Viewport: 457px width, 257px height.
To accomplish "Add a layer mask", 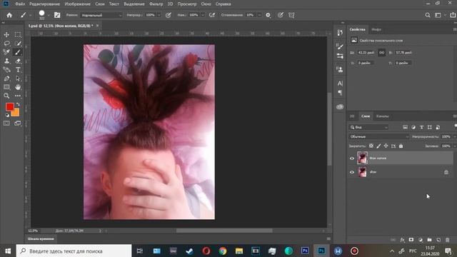I will 411,240.
